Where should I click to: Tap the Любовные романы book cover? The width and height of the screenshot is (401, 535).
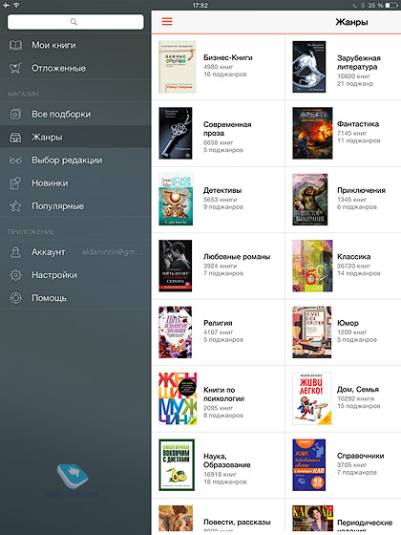(176, 266)
